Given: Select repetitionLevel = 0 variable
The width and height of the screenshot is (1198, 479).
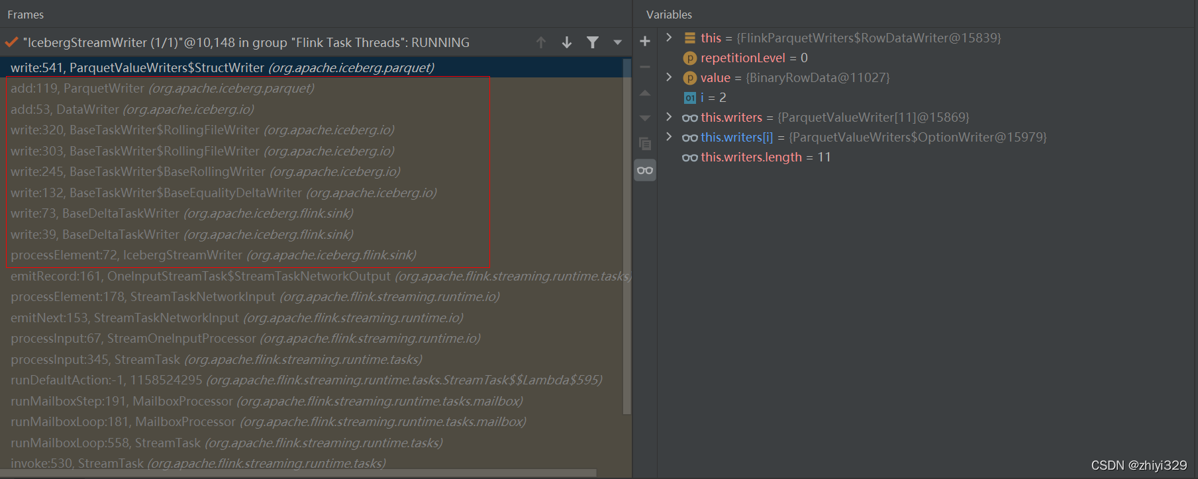Looking at the screenshot, I should point(754,58).
